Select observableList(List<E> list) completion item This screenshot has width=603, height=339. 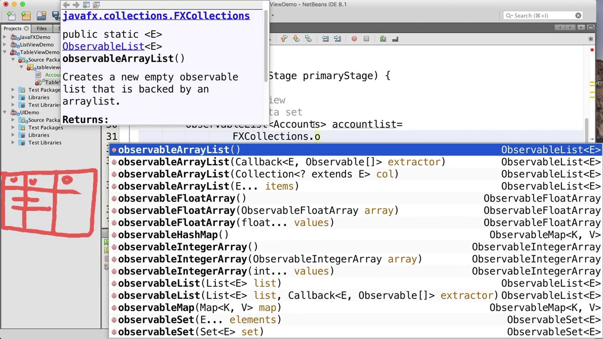(x=355, y=283)
